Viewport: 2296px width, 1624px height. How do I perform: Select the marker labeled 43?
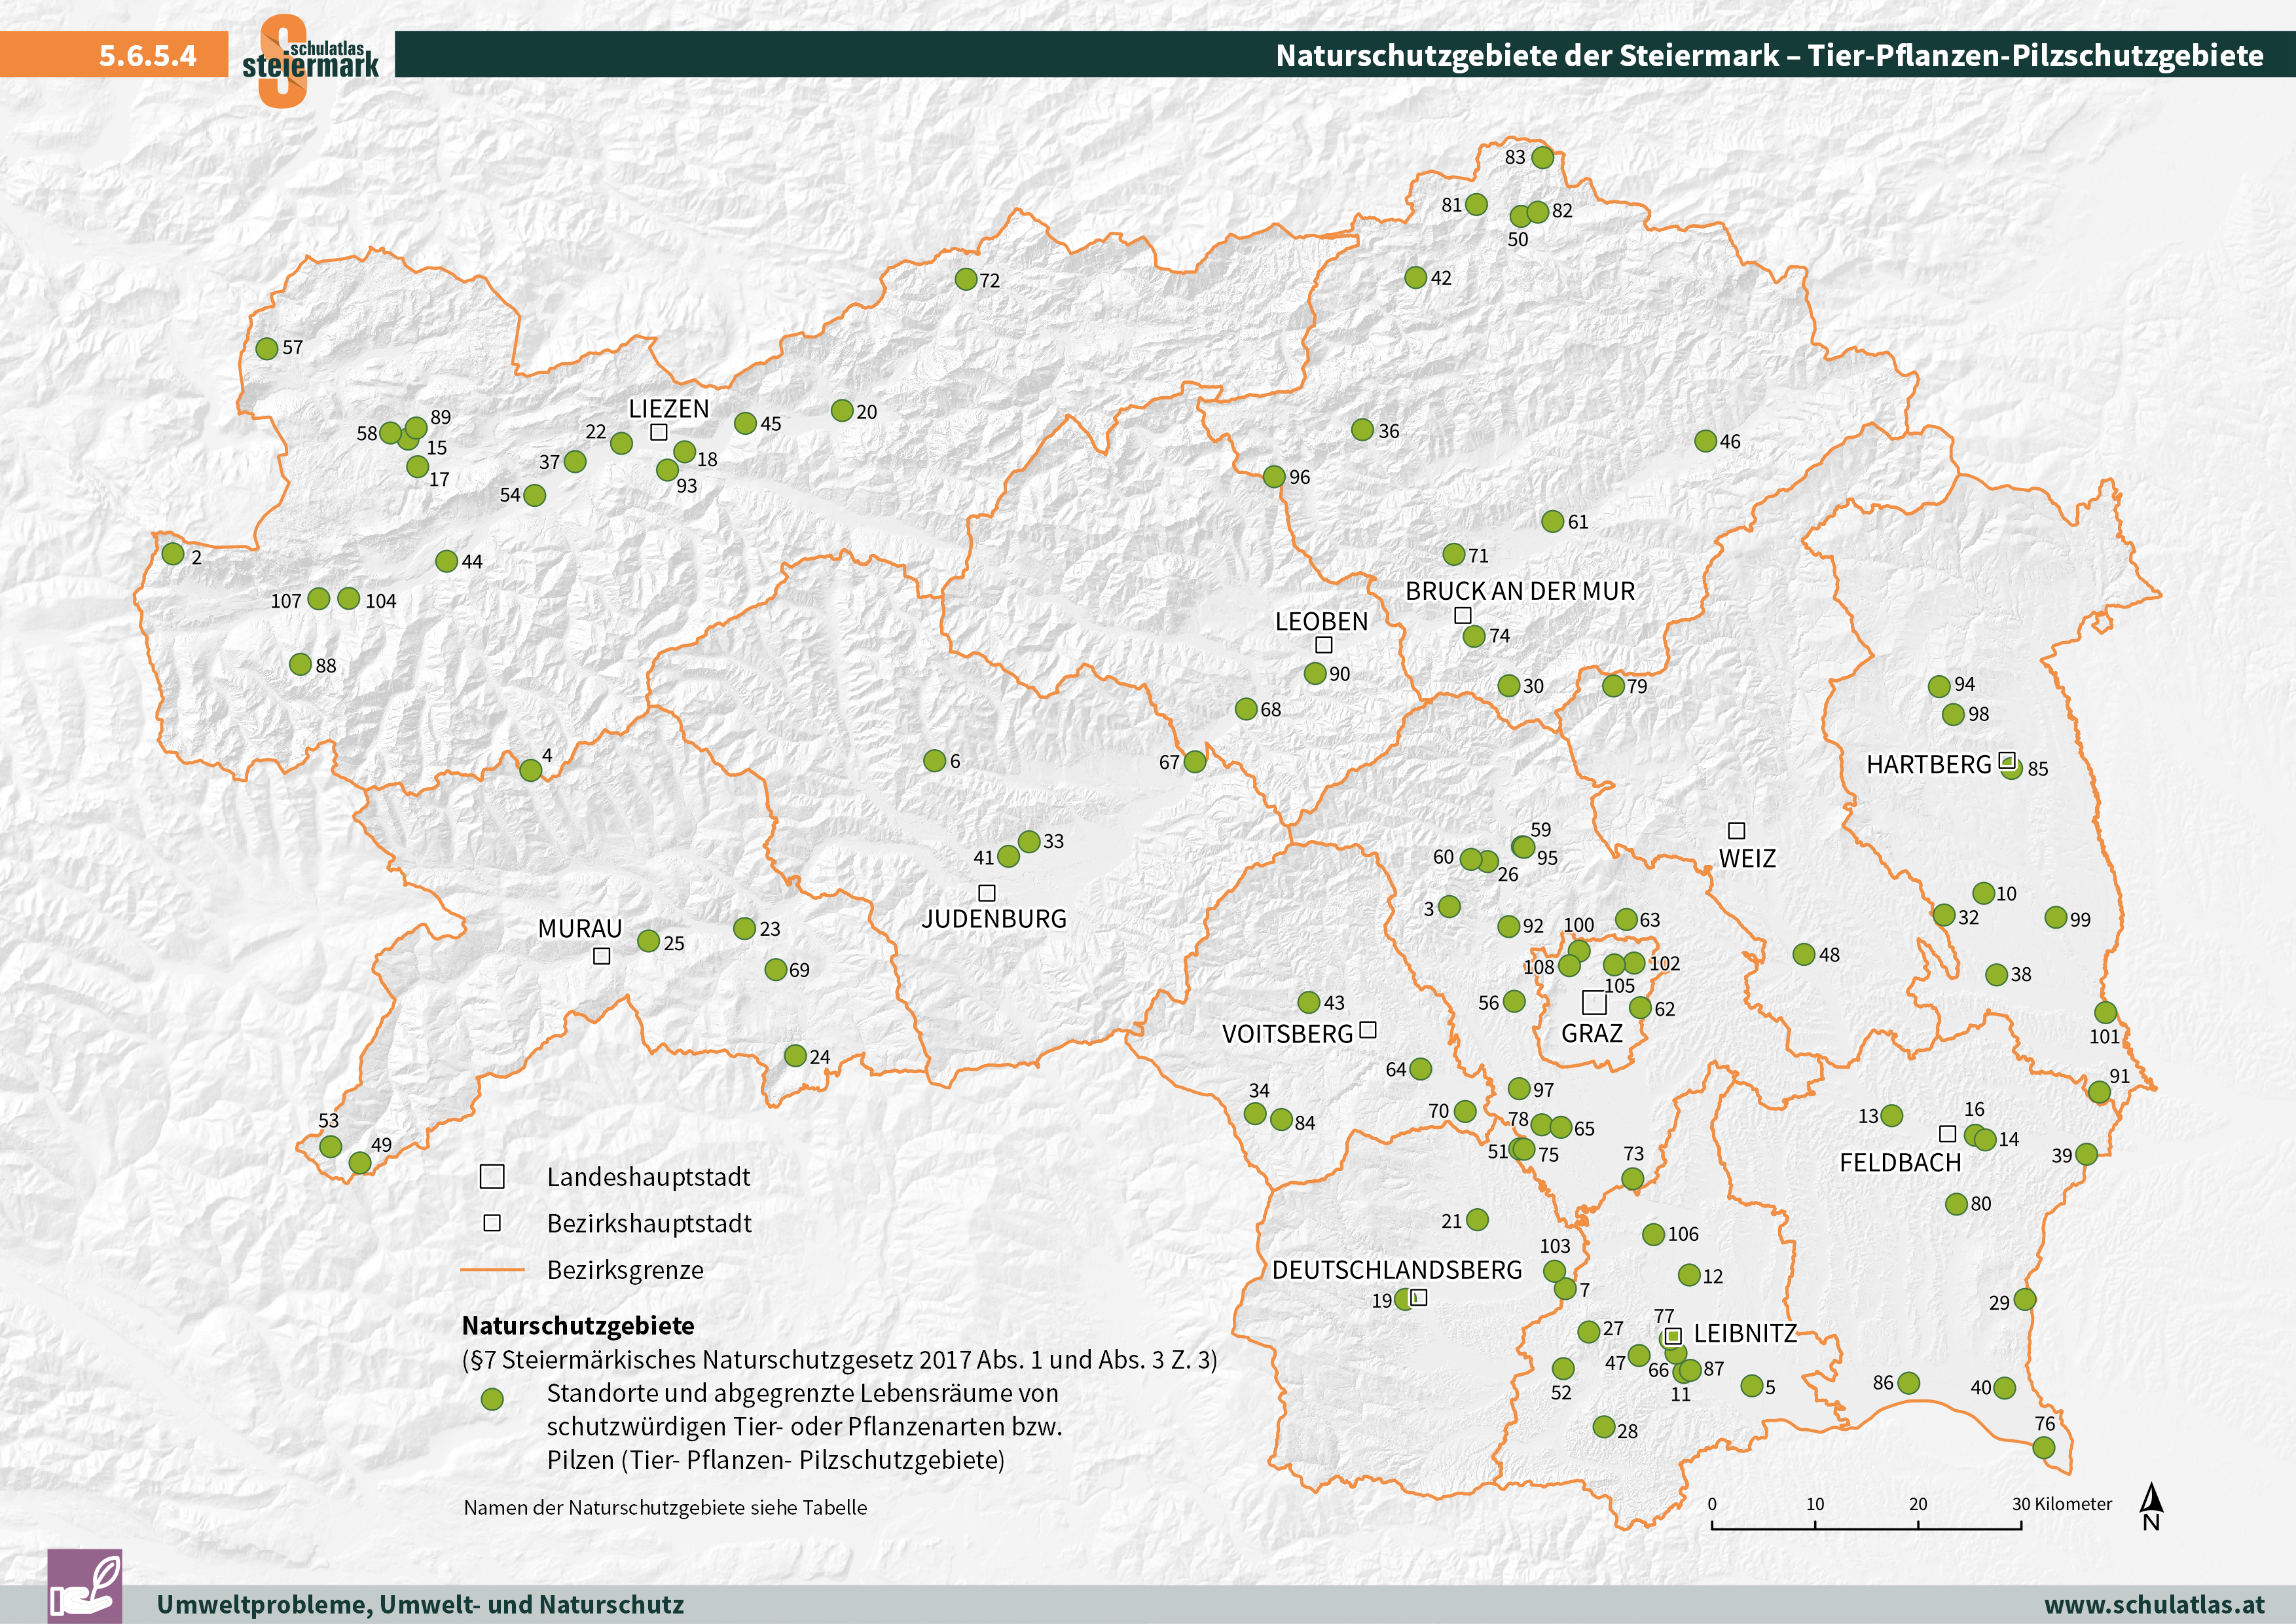1309,1002
